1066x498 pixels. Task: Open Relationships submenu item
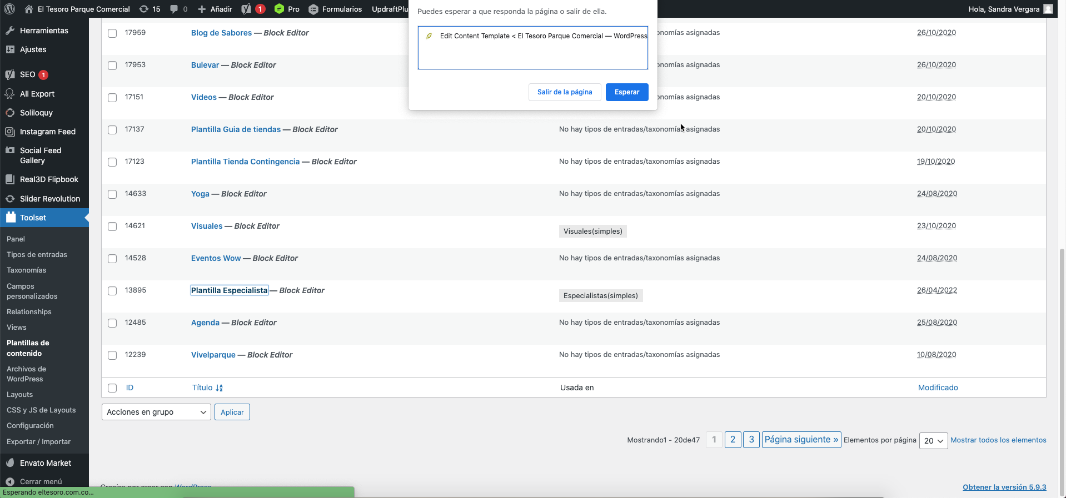(x=29, y=311)
